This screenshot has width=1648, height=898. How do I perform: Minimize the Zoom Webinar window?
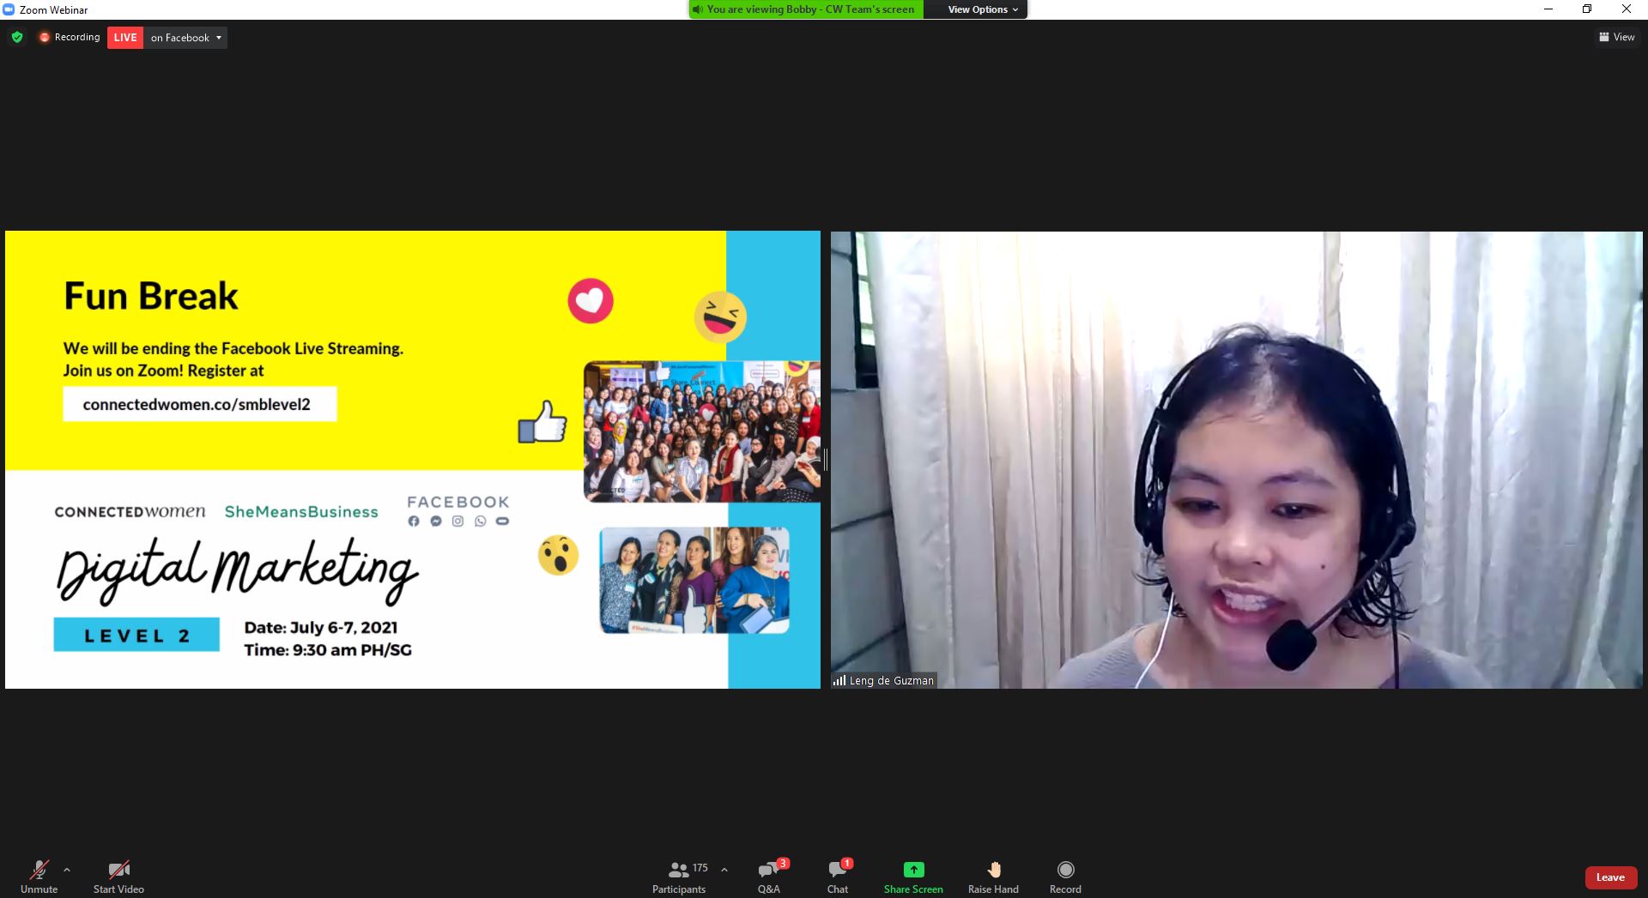1548,9
